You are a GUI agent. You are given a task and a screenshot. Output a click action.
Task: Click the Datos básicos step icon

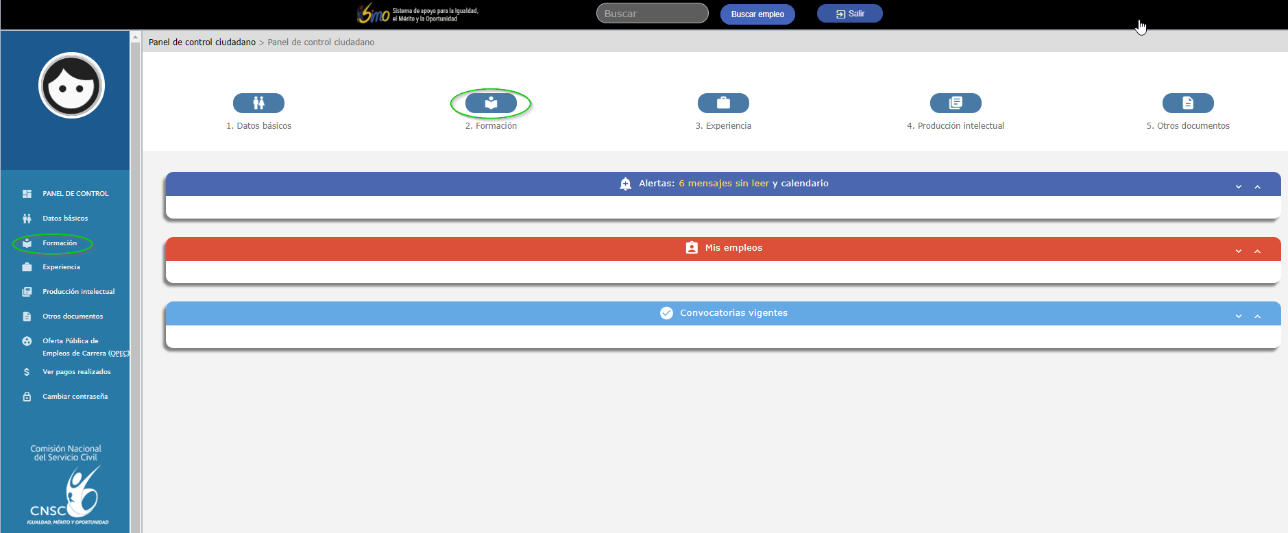point(258,103)
